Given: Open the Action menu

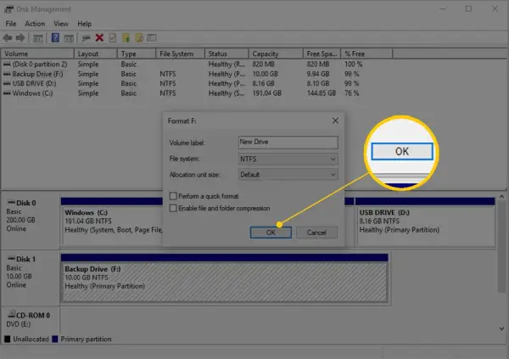Looking at the screenshot, I should pos(35,24).
